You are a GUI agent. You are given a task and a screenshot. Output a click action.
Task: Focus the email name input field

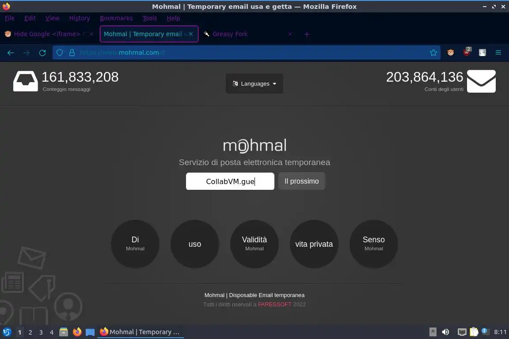[230, 181]
